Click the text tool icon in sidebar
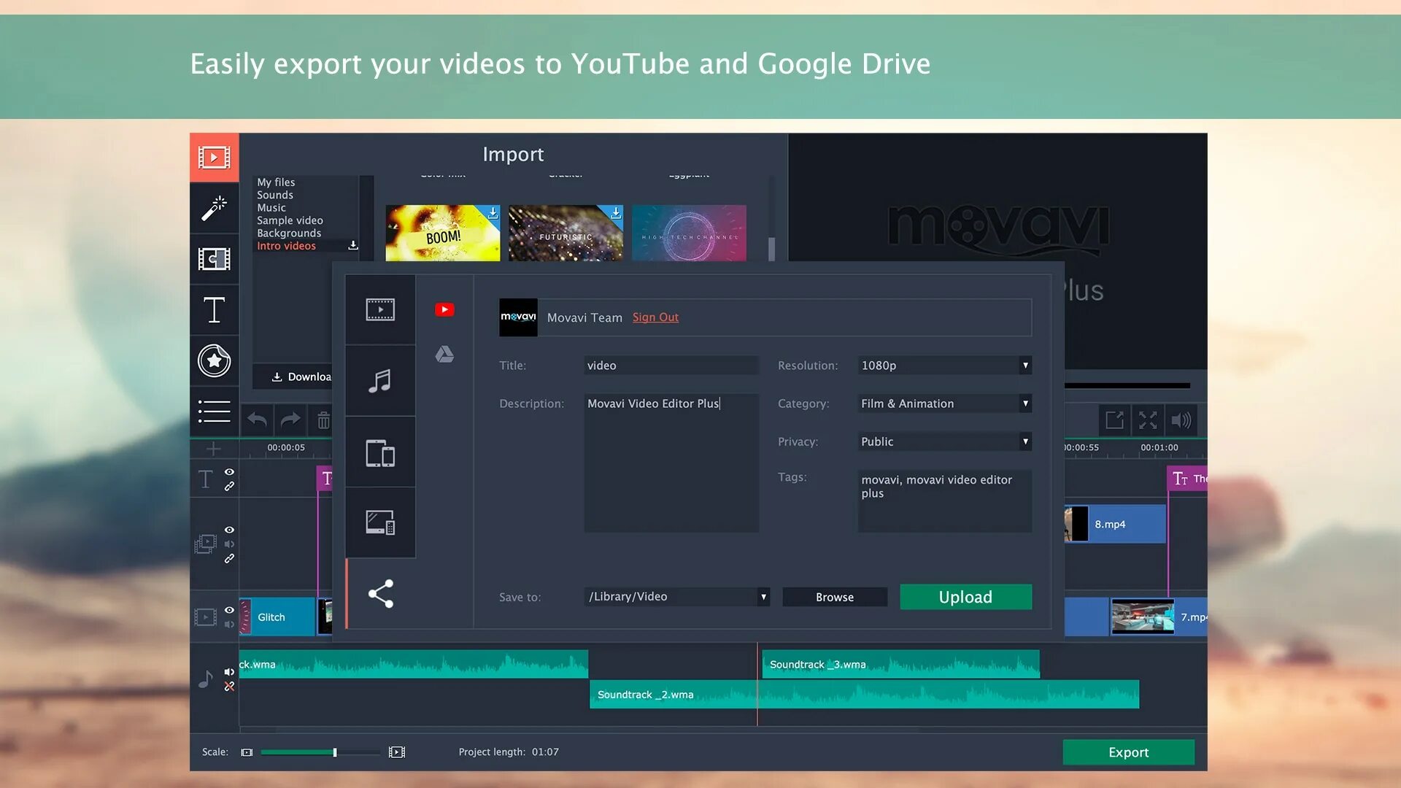The image size is (1401, 788). point(214,309)
